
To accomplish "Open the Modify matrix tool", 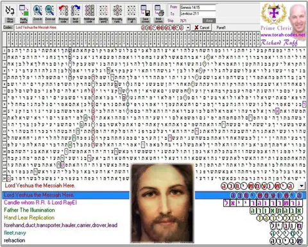I will point(24,13).
